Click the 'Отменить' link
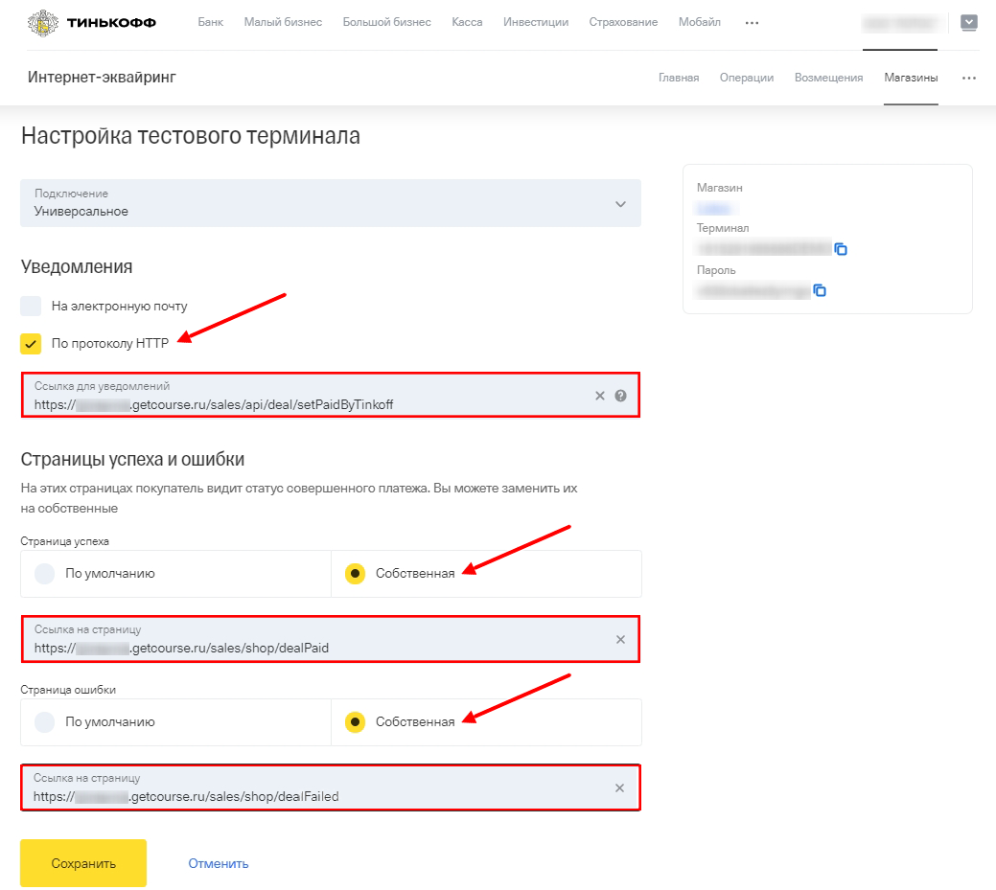Screen dimensions: 996x890 [218, 863]
